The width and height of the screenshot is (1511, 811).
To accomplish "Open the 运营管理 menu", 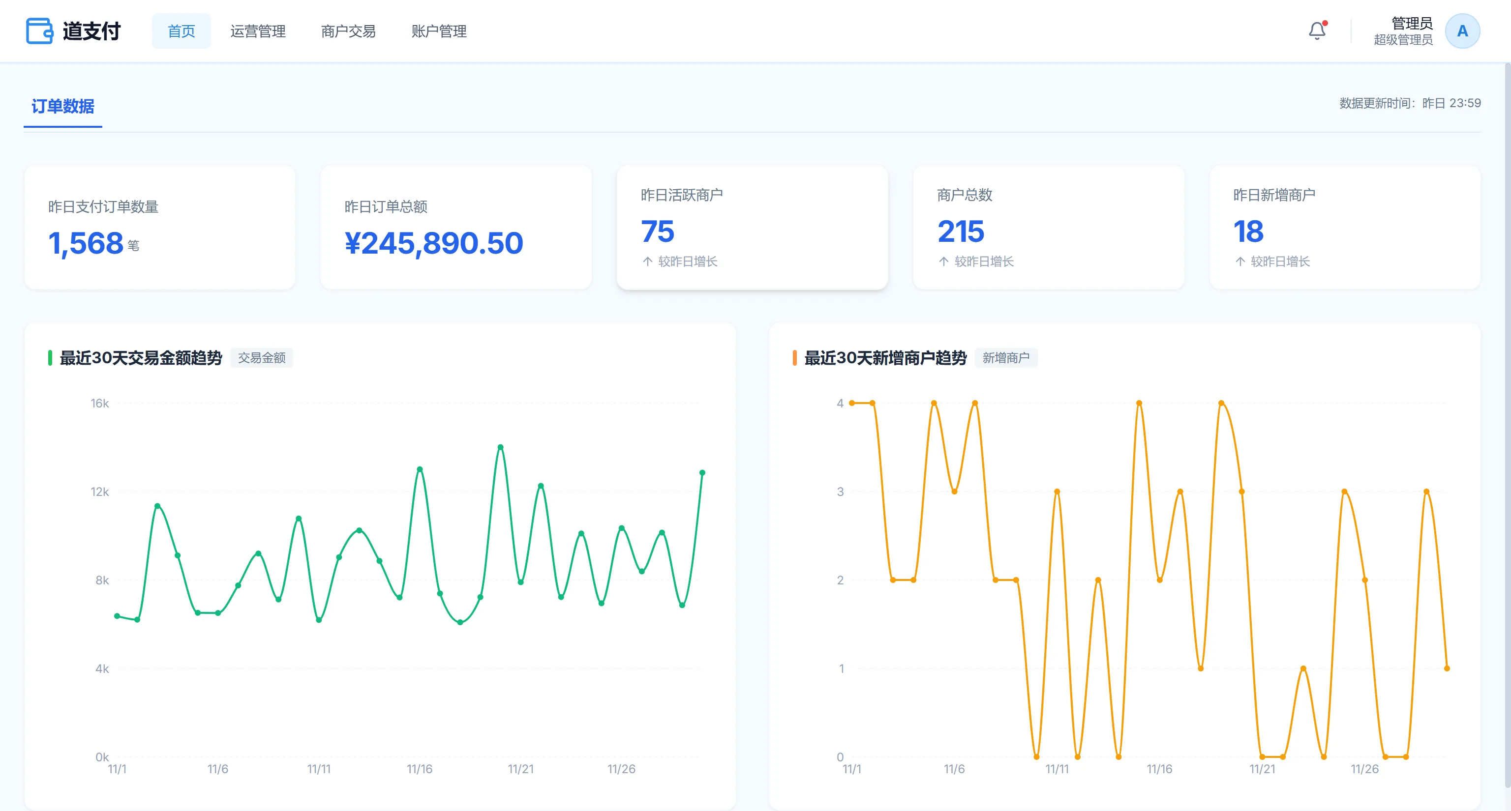I will point(258,31).
